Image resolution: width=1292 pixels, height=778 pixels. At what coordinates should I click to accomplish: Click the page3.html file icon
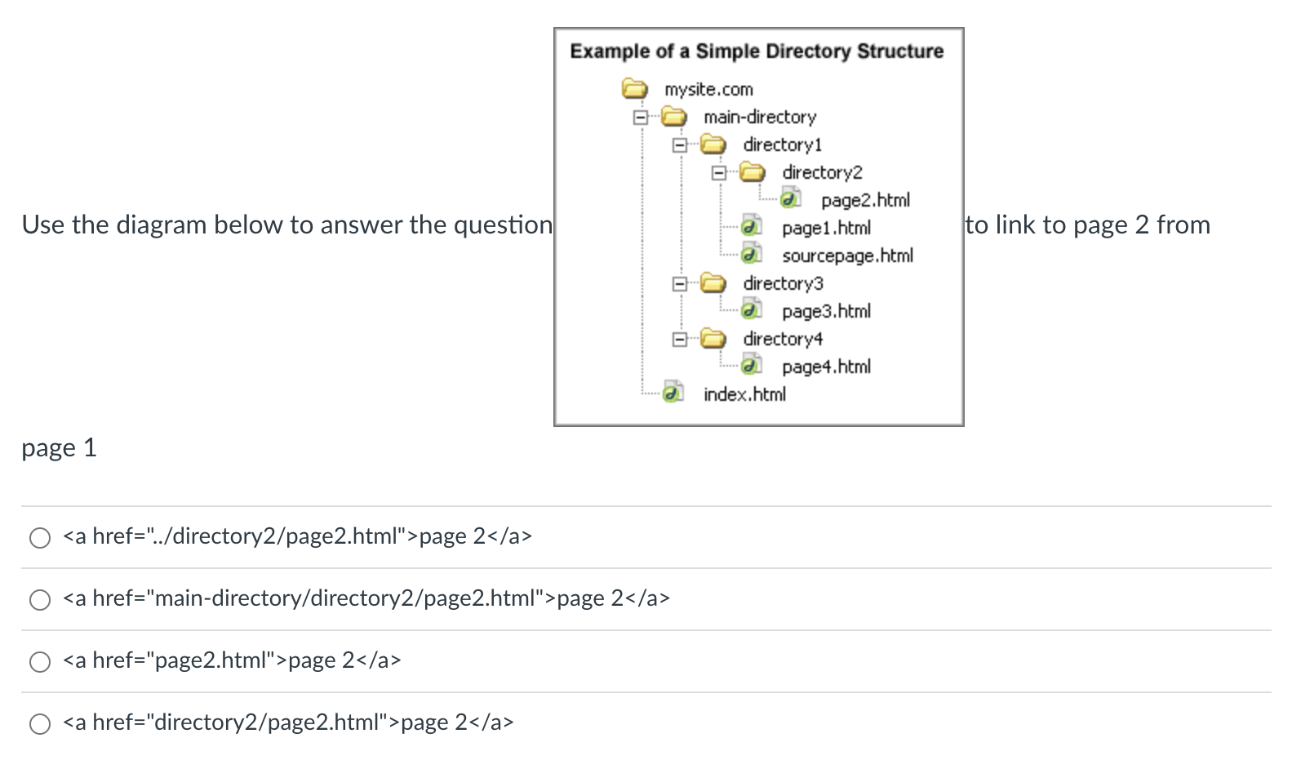(x=750, y=310)
